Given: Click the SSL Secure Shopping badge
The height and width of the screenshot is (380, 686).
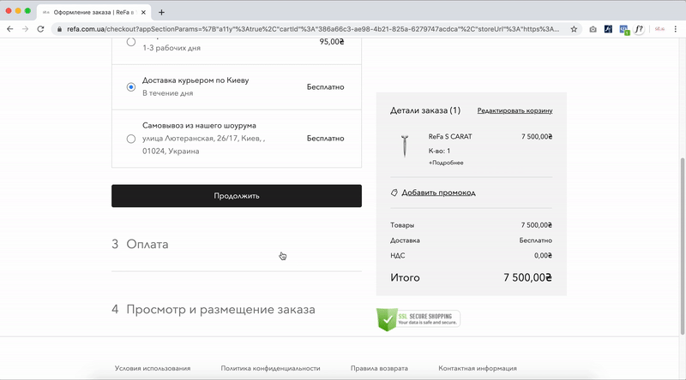Looking at the screenshot, I should [x=418, y=319].
